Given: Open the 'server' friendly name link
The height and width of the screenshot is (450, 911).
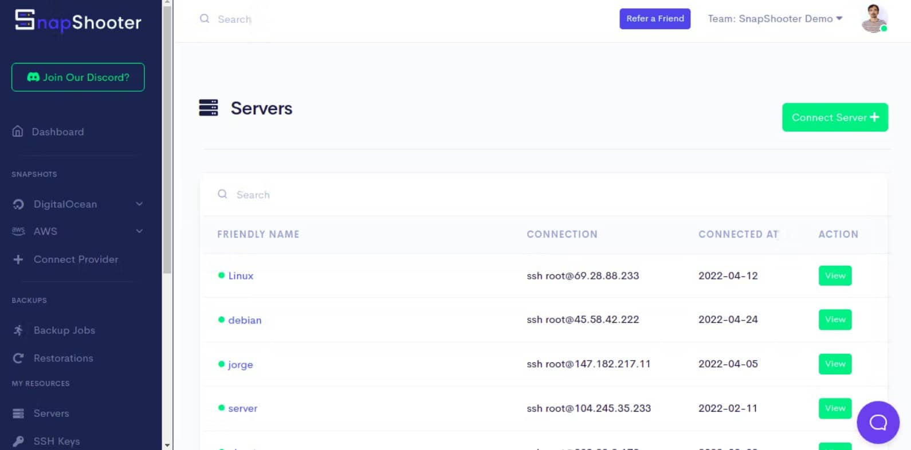Looking at the screenshot, I should [x=242, y=408].
